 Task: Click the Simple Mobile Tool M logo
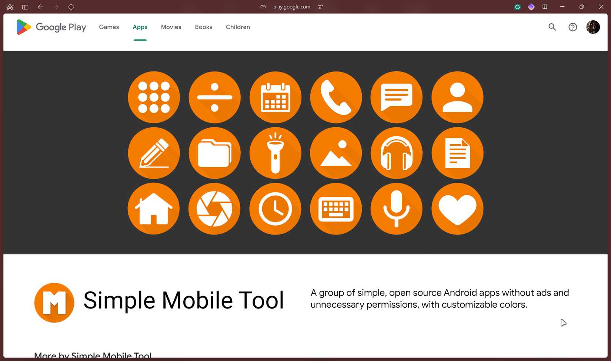(54, 303)
